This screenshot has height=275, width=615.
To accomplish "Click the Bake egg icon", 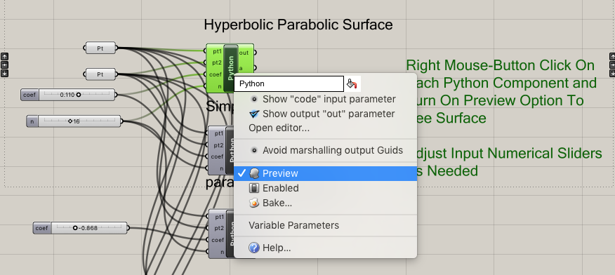I will pos(254,203).
